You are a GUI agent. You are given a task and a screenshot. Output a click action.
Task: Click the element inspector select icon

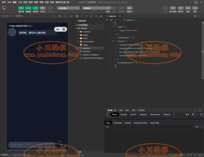[107, 114]
